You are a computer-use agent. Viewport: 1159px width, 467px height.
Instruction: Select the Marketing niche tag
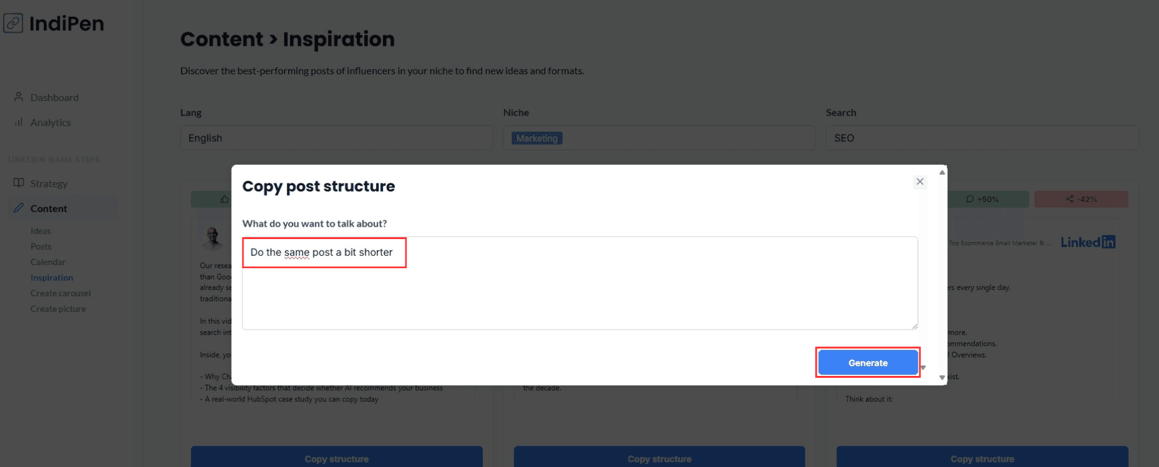point(537,139)
